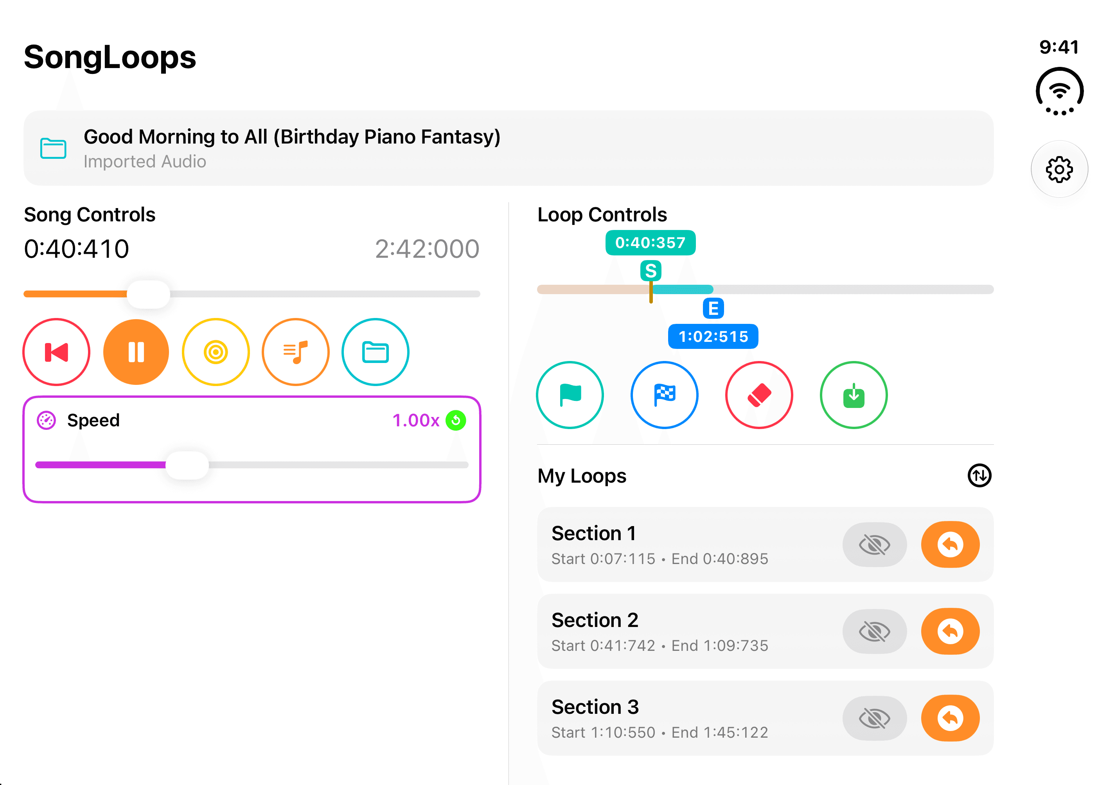
Task: Click the My Loops heading
Action: coord(582,476)
